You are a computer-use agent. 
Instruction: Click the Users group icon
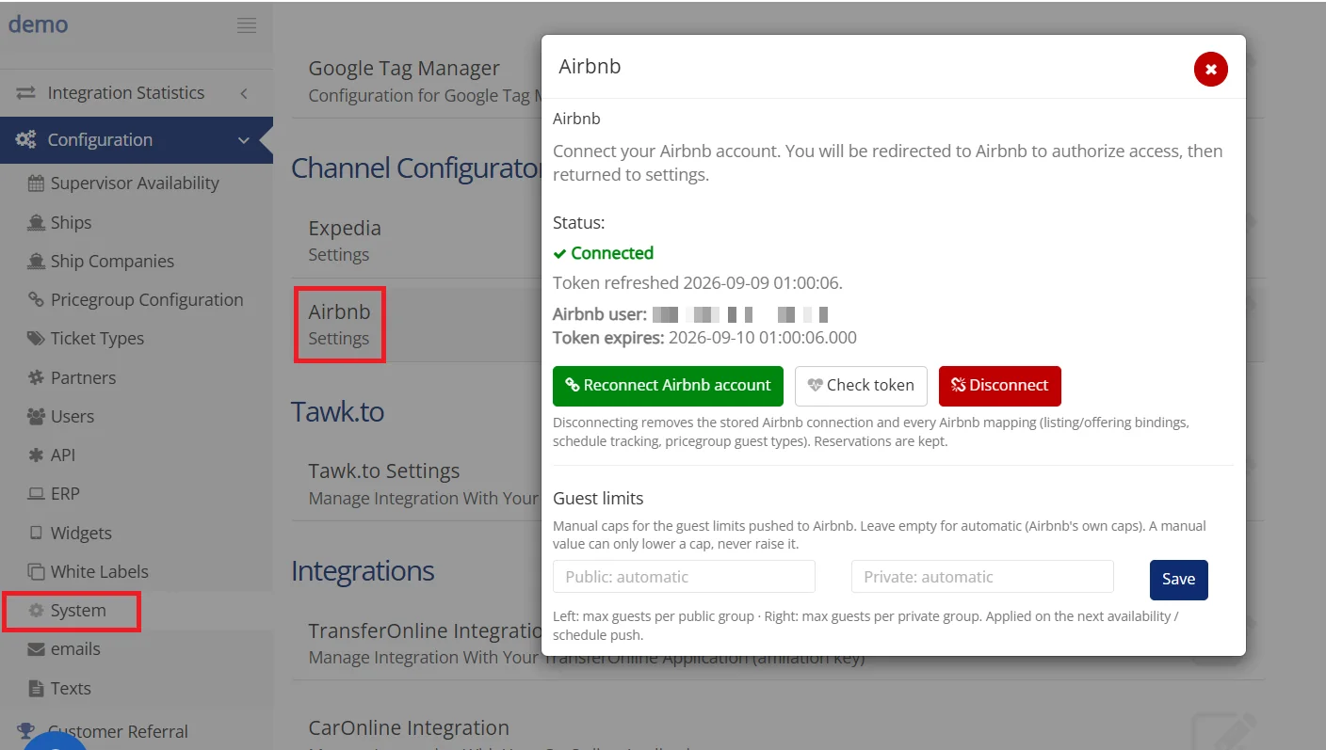tap(36, 417)
